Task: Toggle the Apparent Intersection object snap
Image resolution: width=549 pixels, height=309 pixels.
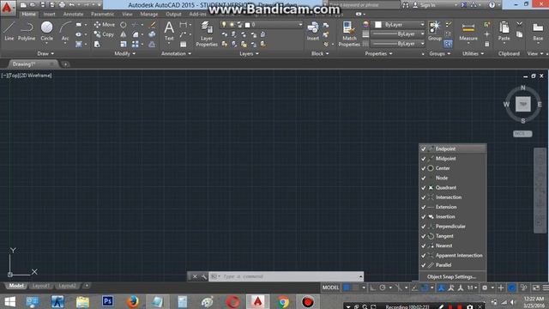Action: point(453,256)
